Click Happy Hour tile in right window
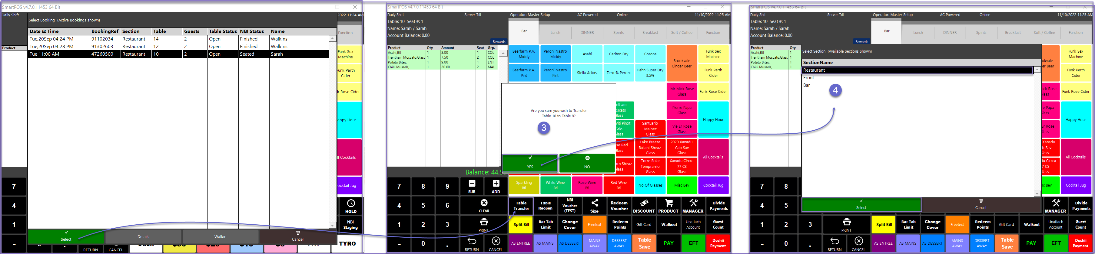 pos(1076,120)
